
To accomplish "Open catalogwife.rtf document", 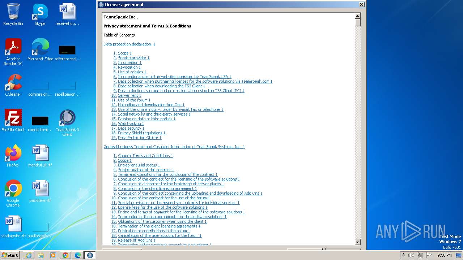I will [x=13, y=227].
